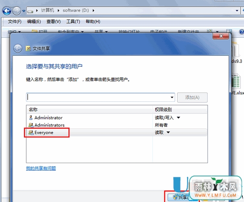Click the Administrators group icon
Viewport: 244px width, 202px height.
point(31,125)
